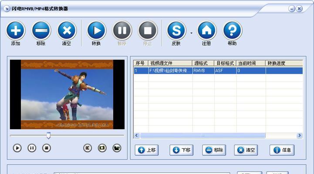This screenshot has width=314, height=174.
Task: Click the Remove (移除) minus toolbar icon
Action: pos(41,30)
